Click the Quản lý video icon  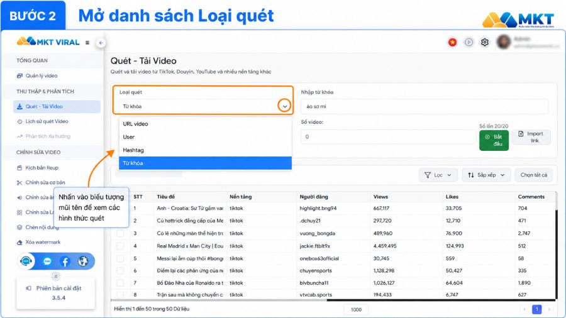pyautogui.click(x=19, y=75)
